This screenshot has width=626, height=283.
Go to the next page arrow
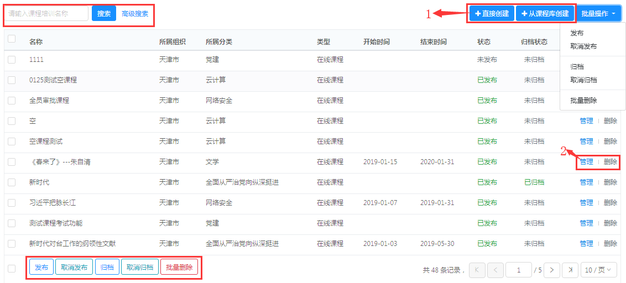(552, 270)
